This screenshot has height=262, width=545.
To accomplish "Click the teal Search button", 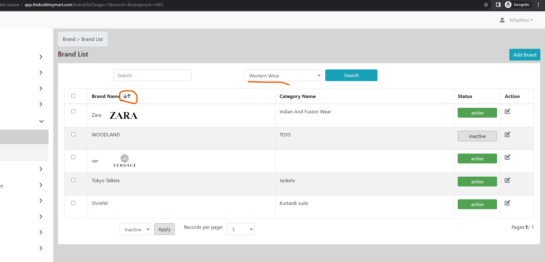I will tap(351, 75).
